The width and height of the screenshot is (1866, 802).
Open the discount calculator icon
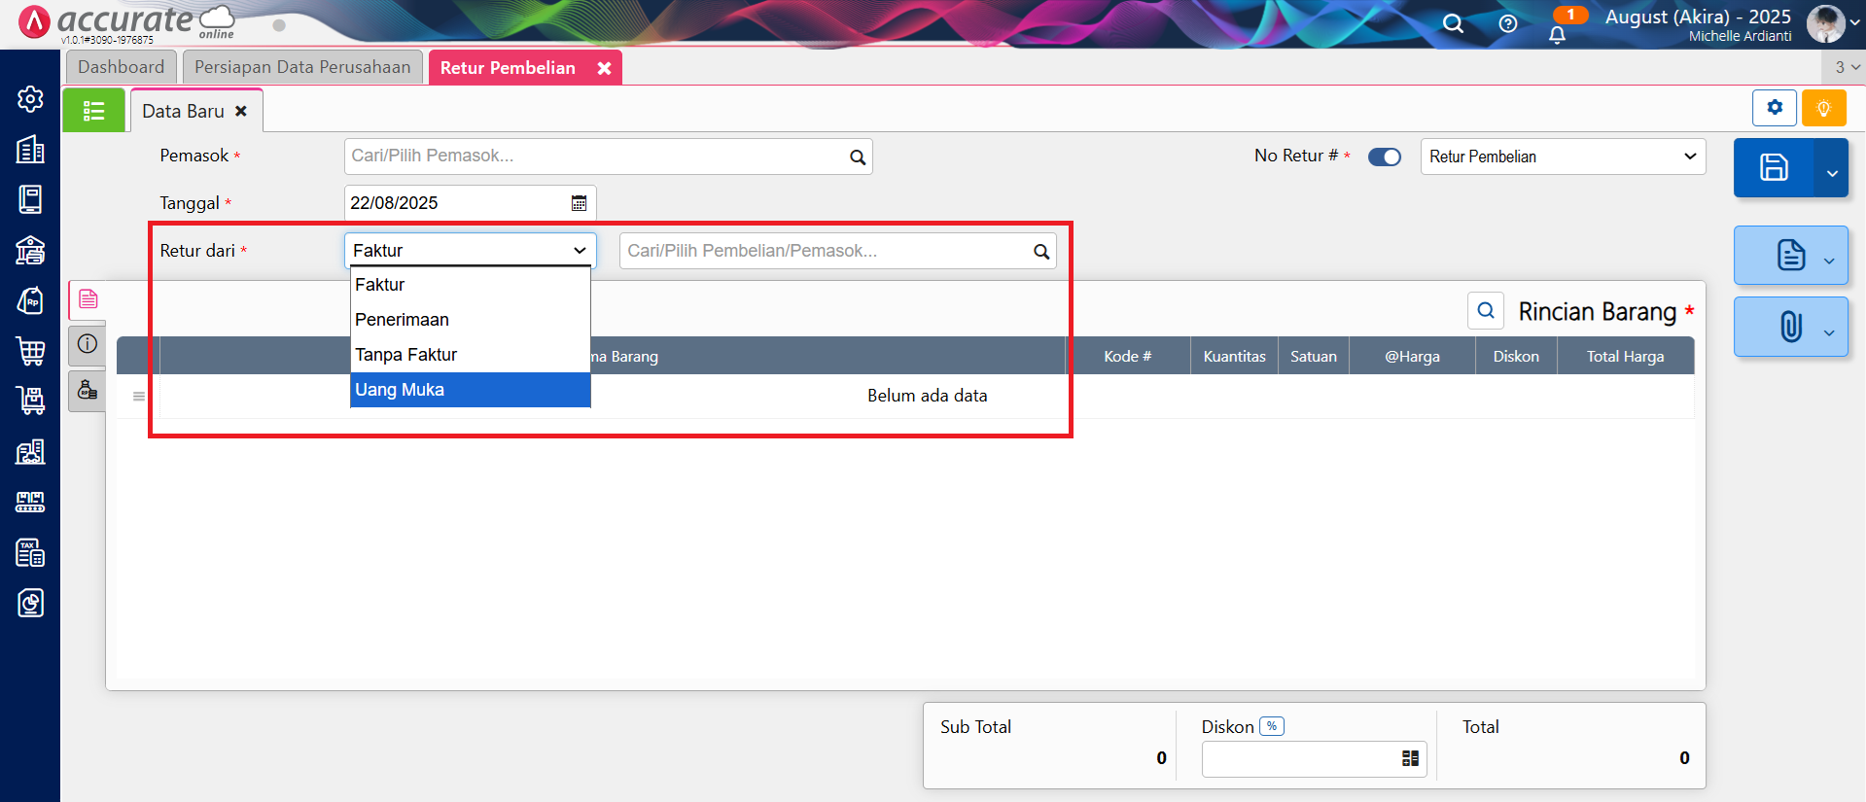[x=1410, y=758]
